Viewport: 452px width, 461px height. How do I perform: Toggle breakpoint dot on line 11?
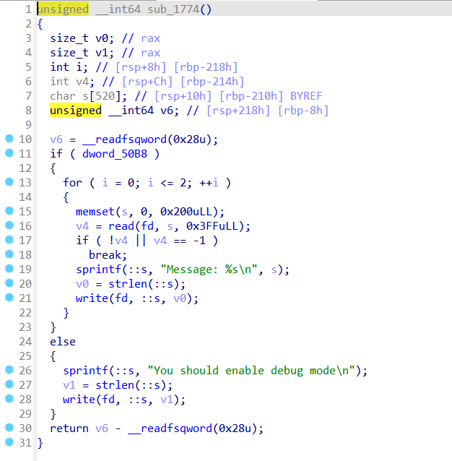coord(9,152)
